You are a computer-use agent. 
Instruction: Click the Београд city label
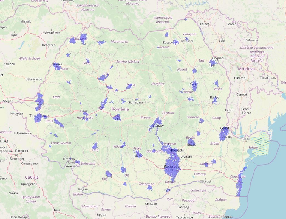[x=17, y=159]
